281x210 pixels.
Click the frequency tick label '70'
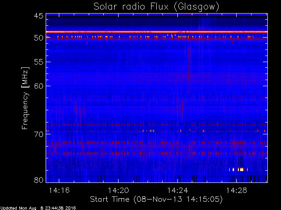39,134
